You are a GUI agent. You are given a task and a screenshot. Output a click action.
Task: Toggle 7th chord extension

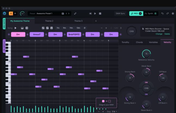(58, 28)
